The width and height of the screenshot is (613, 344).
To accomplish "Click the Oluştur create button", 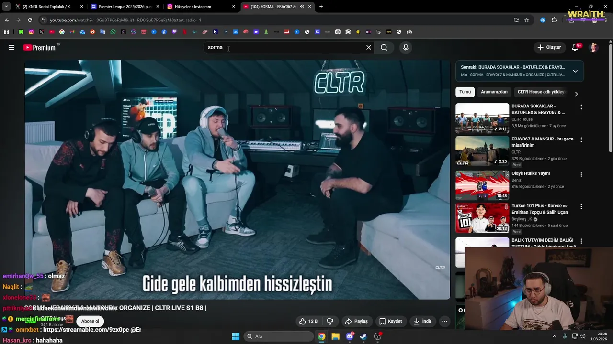I will pyautogui.click(x=549, y=47).
